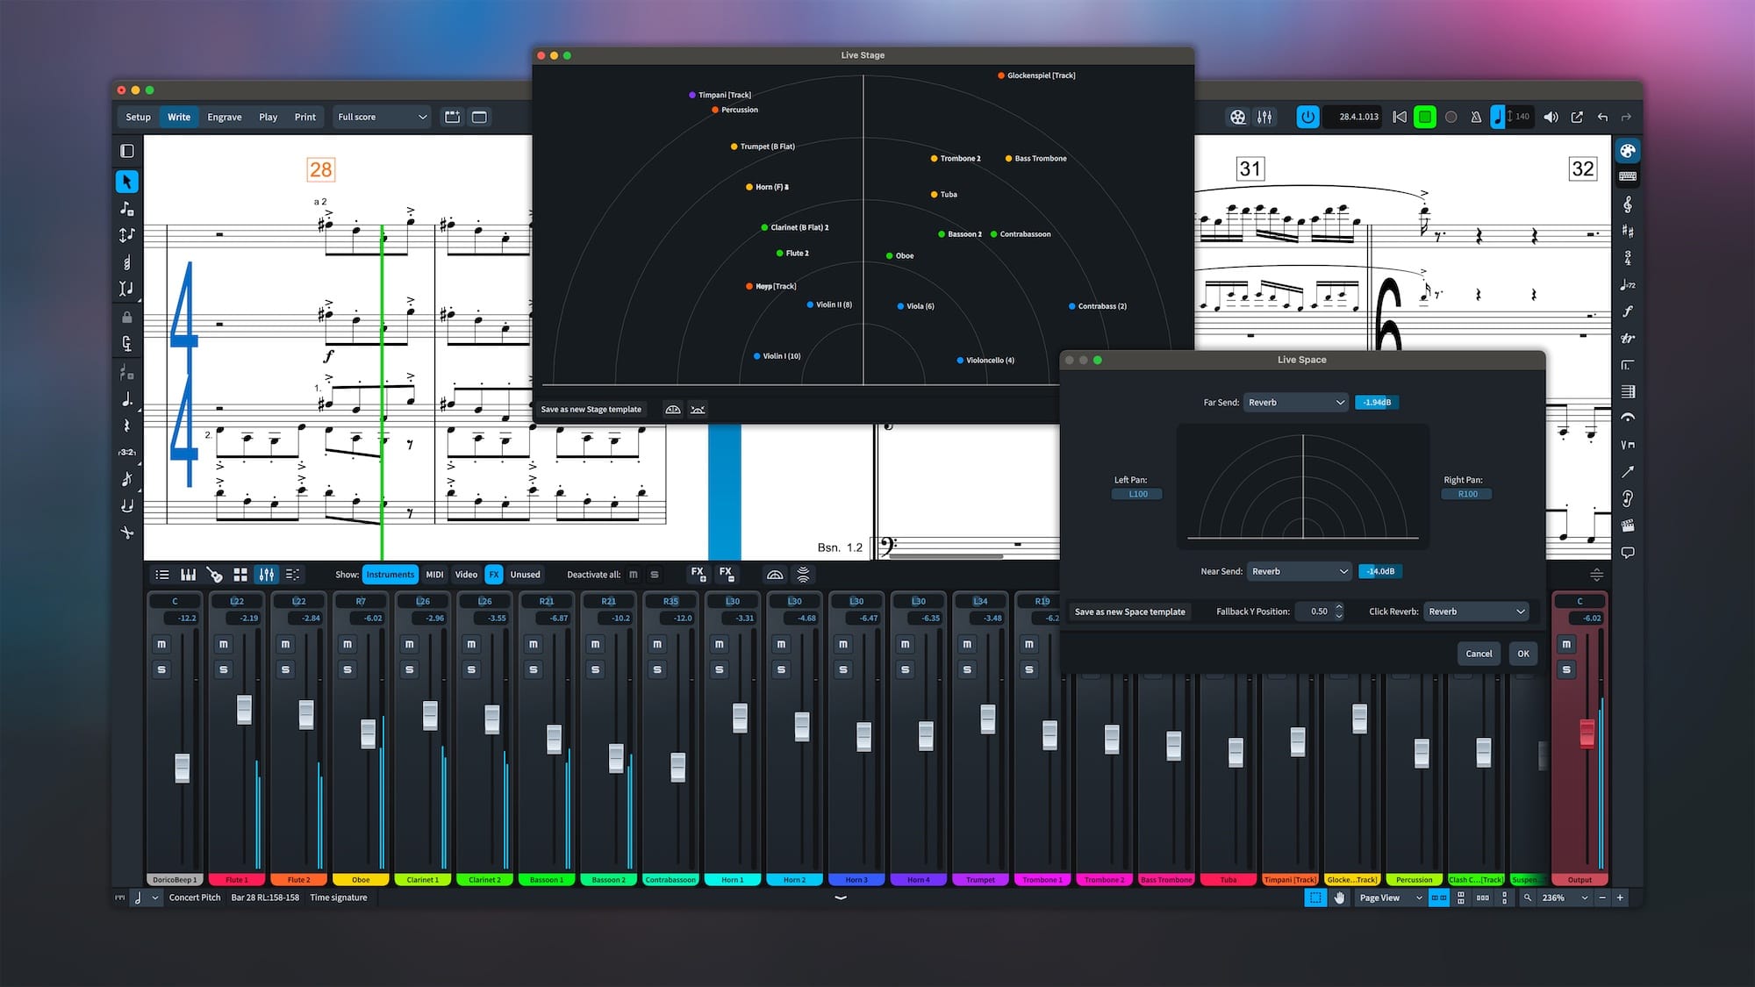Rewind to beginning of the flow

1400,117
